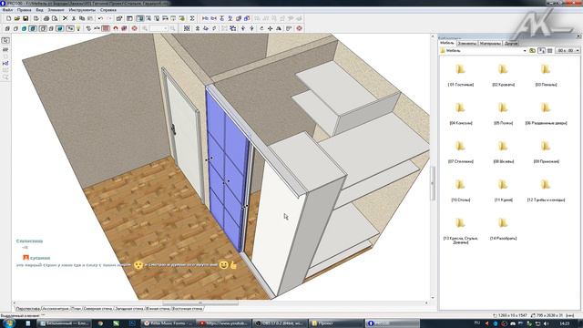Screen dimensions: 583x328
Task: Open the Справка menu
Action: coord(108,10)
